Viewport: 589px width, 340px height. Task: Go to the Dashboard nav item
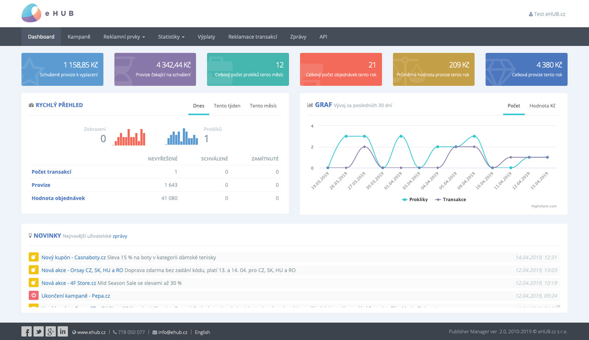[x=41, y=37]
